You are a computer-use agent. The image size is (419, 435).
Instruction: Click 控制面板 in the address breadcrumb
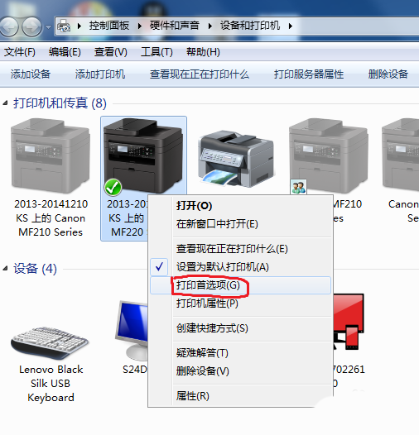[109, 26]
